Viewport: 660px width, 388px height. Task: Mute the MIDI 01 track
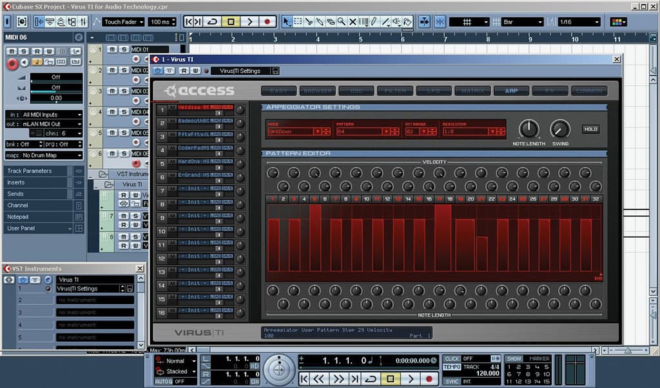tap(112, 49)
